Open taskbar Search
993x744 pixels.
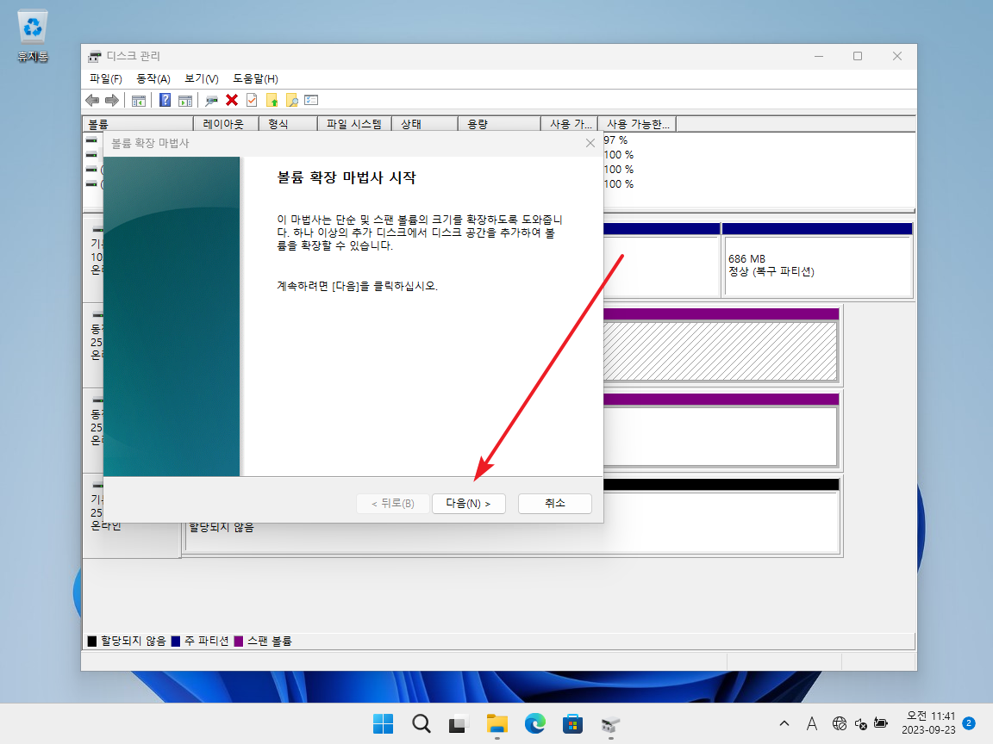pos(422,723)
